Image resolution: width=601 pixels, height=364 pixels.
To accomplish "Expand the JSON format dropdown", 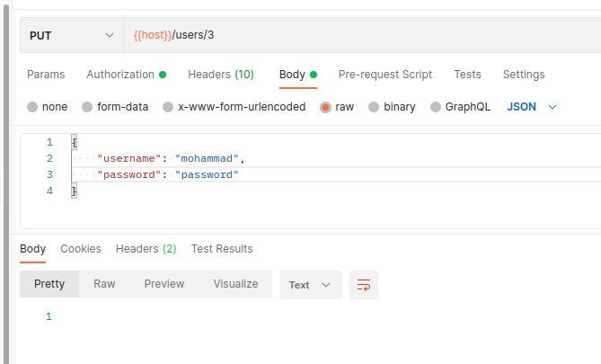I will pyautogui.click(x=532, y=107).
